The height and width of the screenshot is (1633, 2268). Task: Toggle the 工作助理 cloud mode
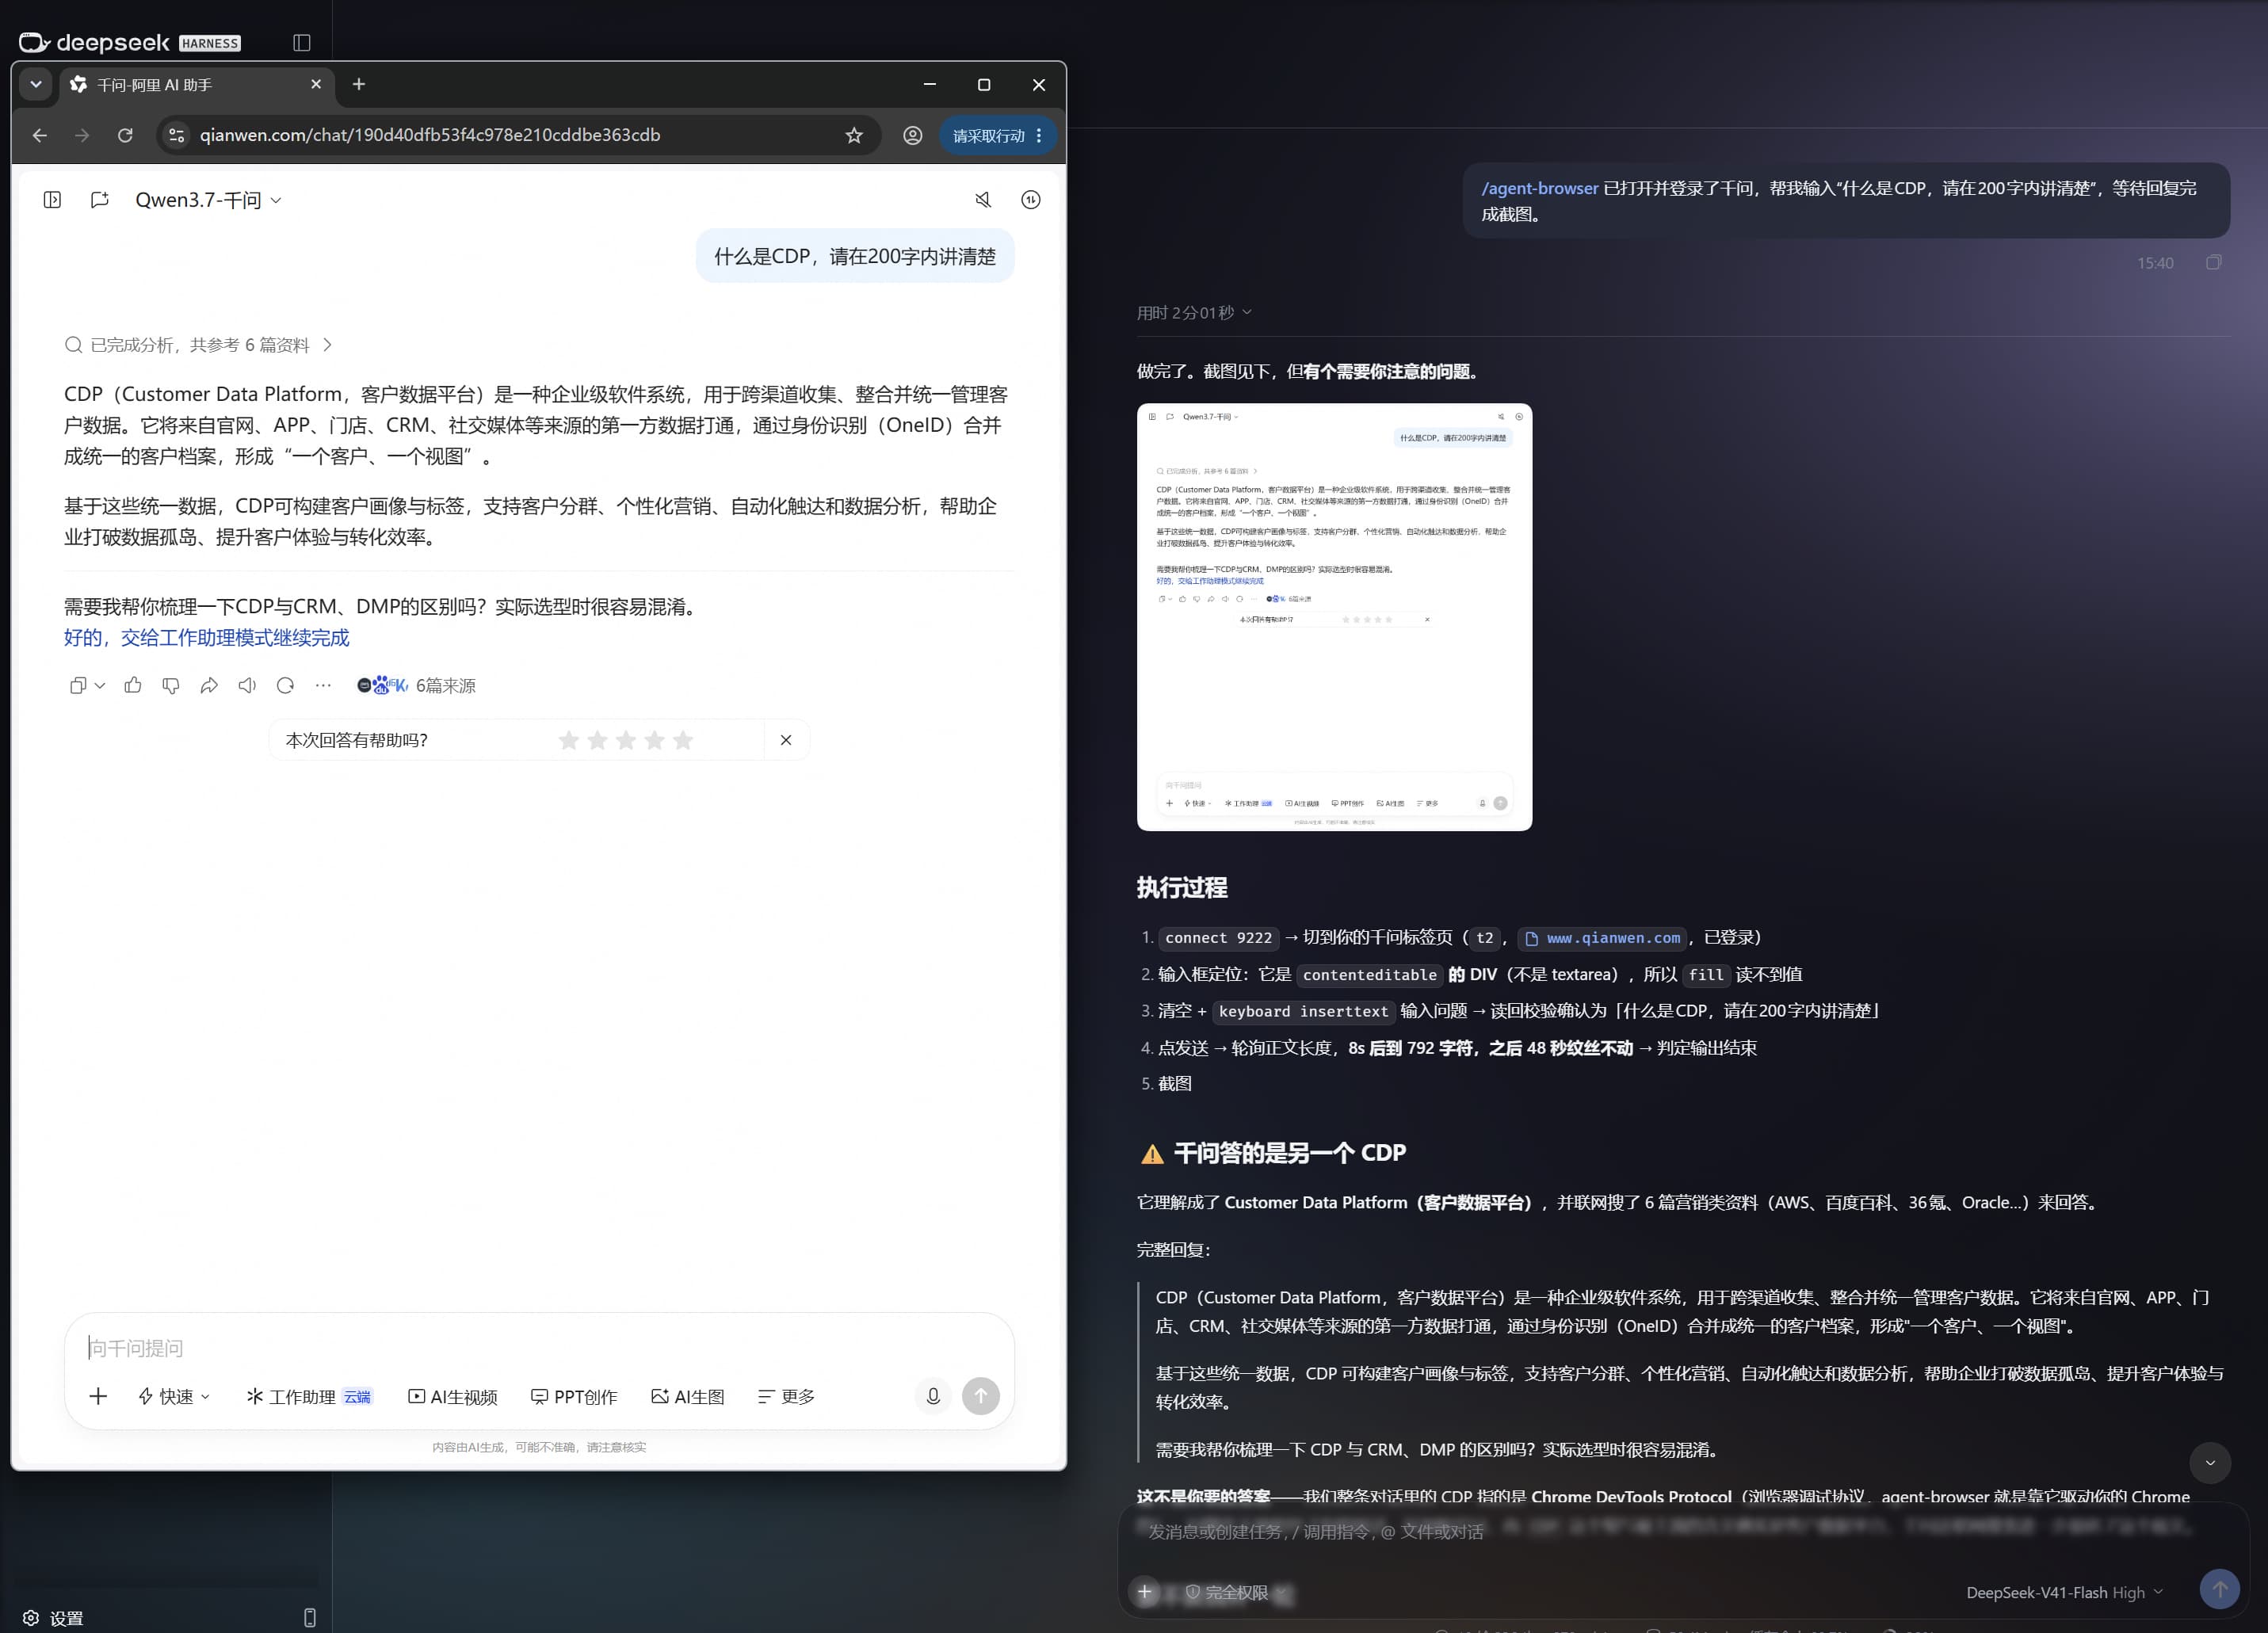pos(309,1396)
